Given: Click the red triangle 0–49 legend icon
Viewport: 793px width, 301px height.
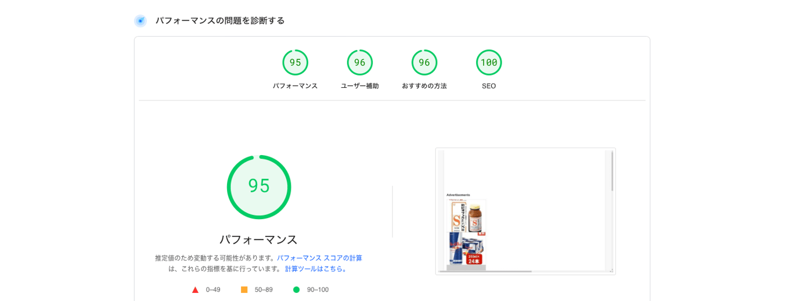Looking at the screenshot, I should (x=196, y=289).
